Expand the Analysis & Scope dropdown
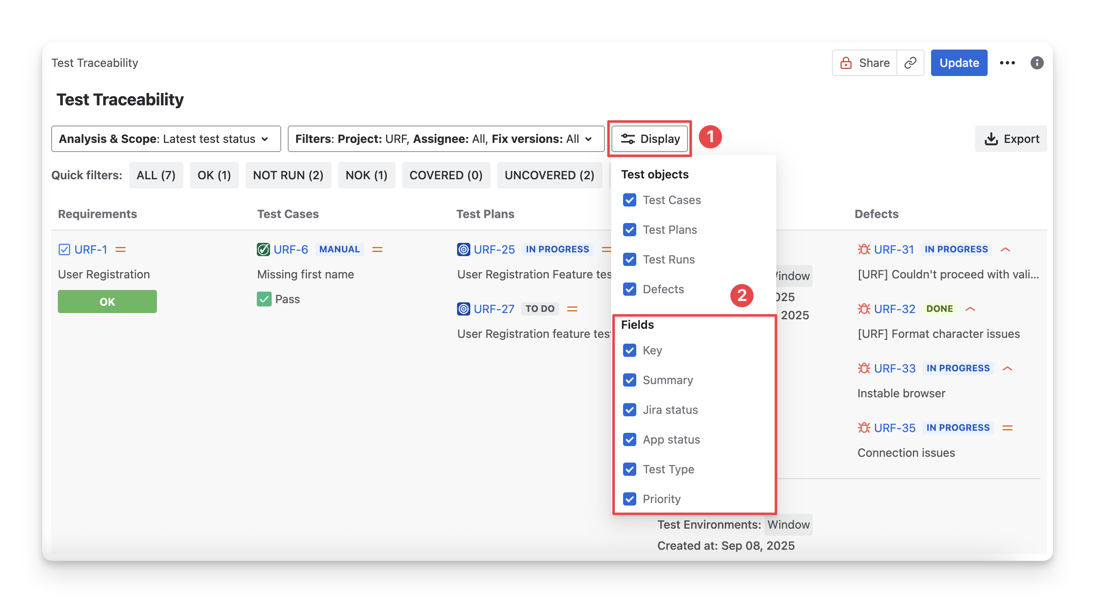 [166, 139]
